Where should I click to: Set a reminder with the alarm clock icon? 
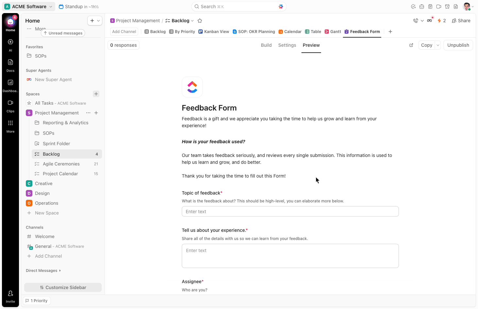click(447, 6)
